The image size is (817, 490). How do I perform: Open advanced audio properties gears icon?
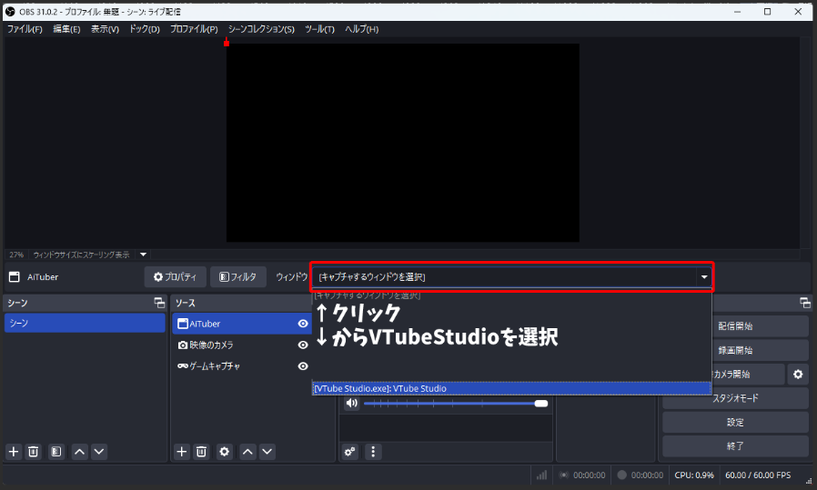[x=350, y=451]
